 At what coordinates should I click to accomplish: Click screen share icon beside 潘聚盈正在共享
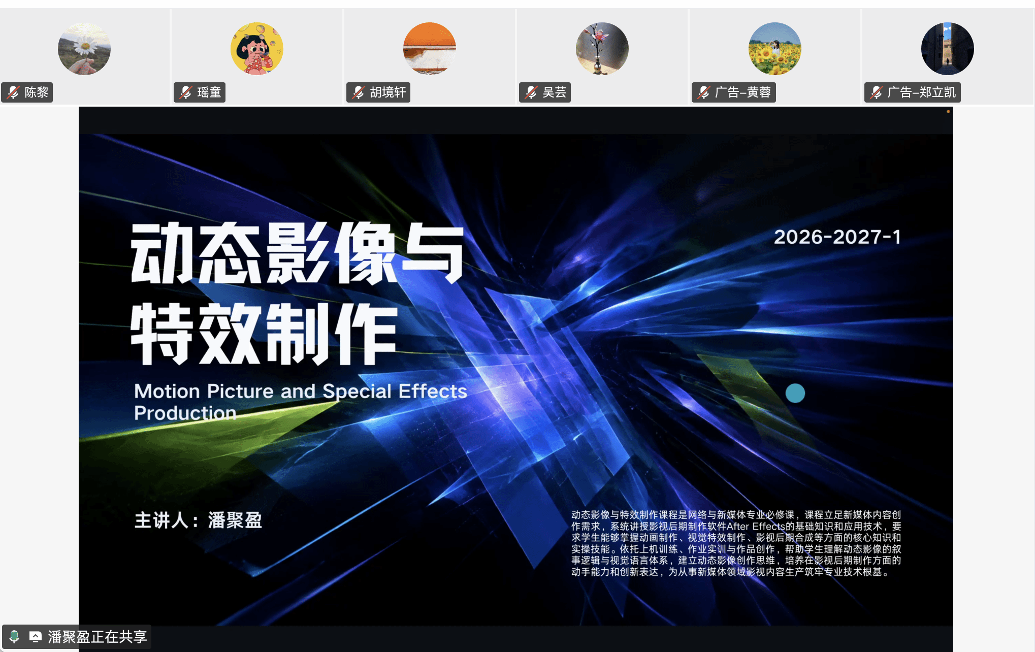pos(36,637)
